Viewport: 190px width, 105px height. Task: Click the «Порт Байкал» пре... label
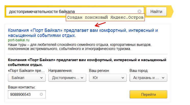tap(27, 71)
